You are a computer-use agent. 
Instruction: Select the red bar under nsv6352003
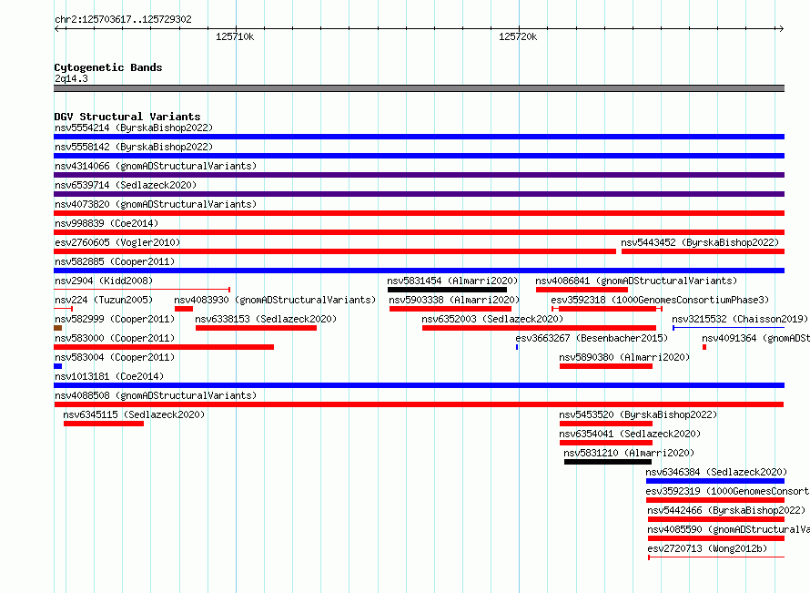pyautogui.click(x=539, y=328)
